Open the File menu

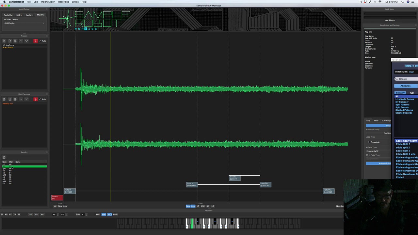pyautogui.click(x=29, y=2)
